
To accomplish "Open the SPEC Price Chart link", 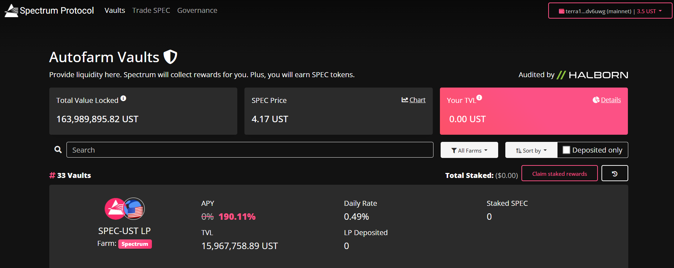I will point(413,100).
